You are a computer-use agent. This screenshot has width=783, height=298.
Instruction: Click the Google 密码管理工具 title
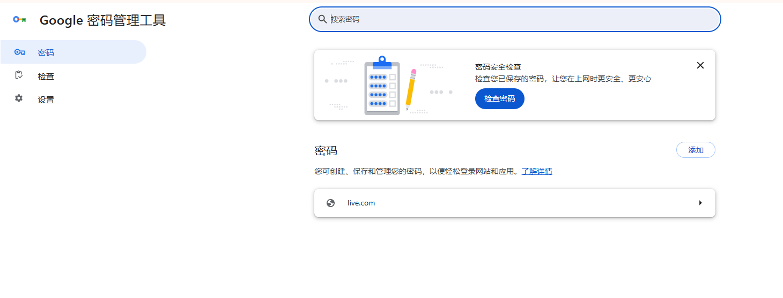coord(103,20)
